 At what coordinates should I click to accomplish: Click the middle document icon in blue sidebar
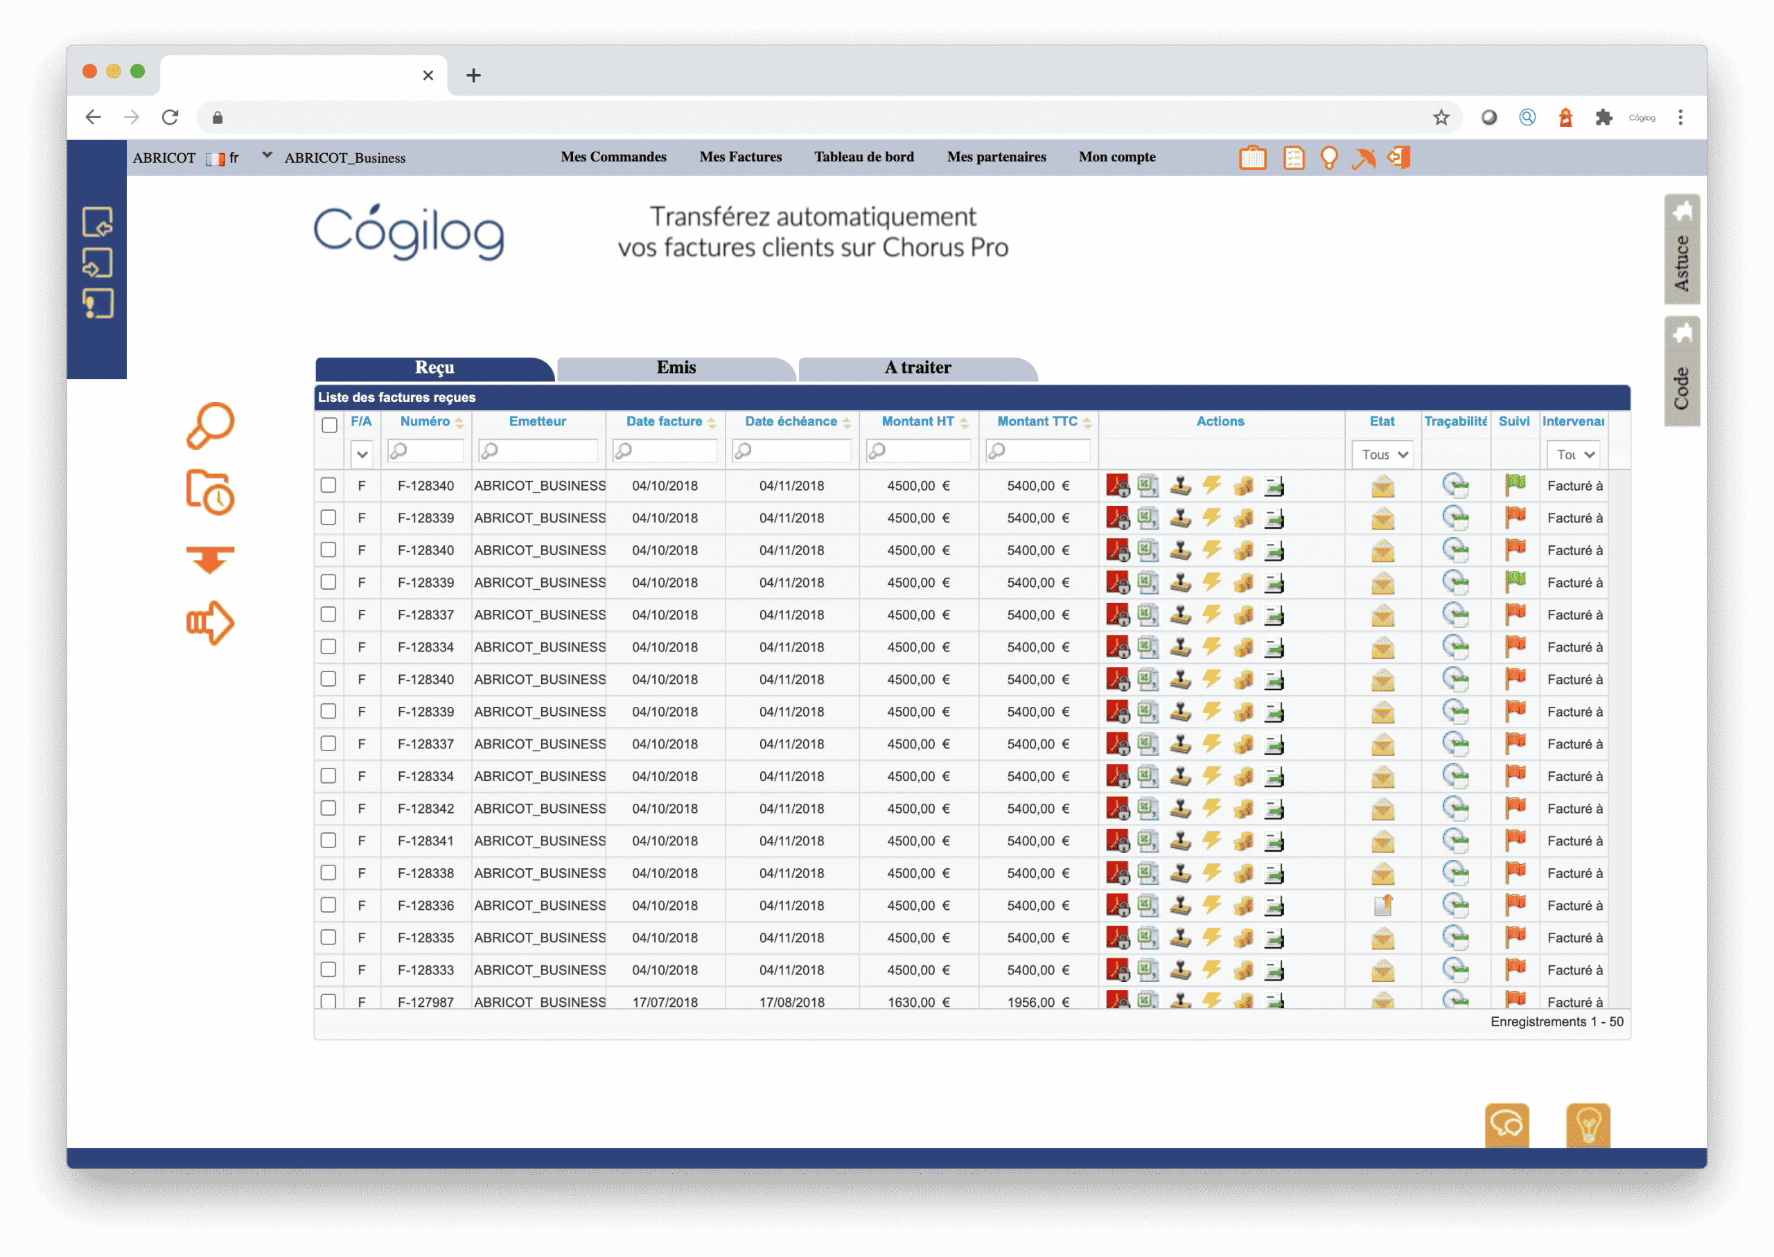point(98,263)
